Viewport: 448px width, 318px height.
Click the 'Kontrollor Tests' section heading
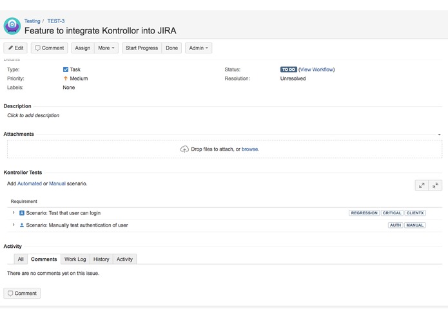click(23, 173)
